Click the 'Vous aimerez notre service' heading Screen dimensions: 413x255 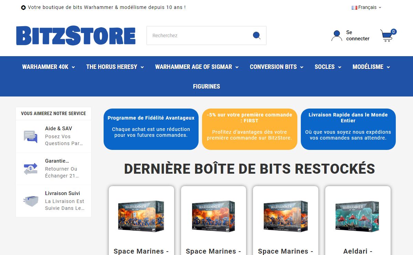point(54,113)
